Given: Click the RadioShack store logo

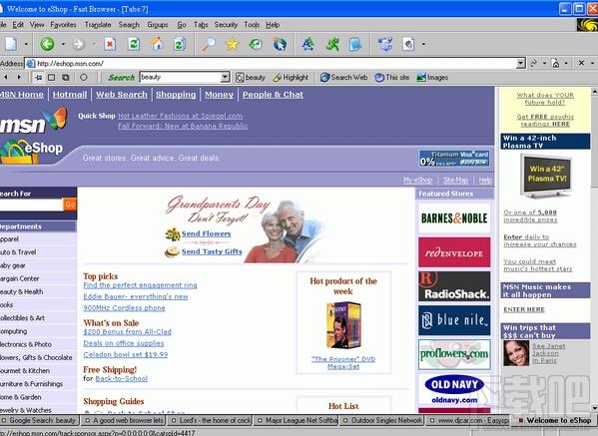Looking at the screenshot, I should point(454,286).
